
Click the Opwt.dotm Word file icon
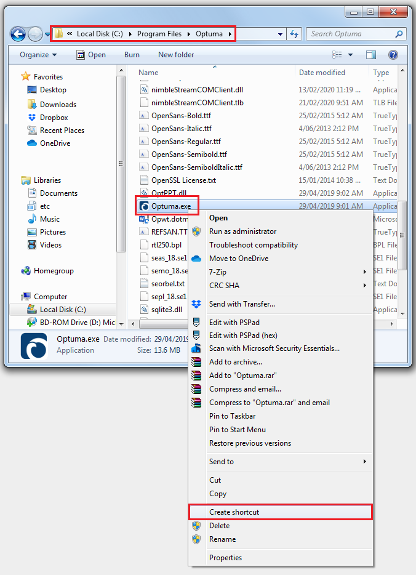click(144, 219)
